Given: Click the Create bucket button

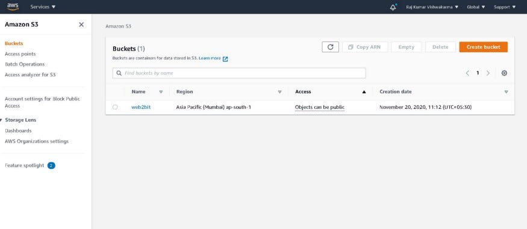Looking at the screenshot, I should point(483,47).
